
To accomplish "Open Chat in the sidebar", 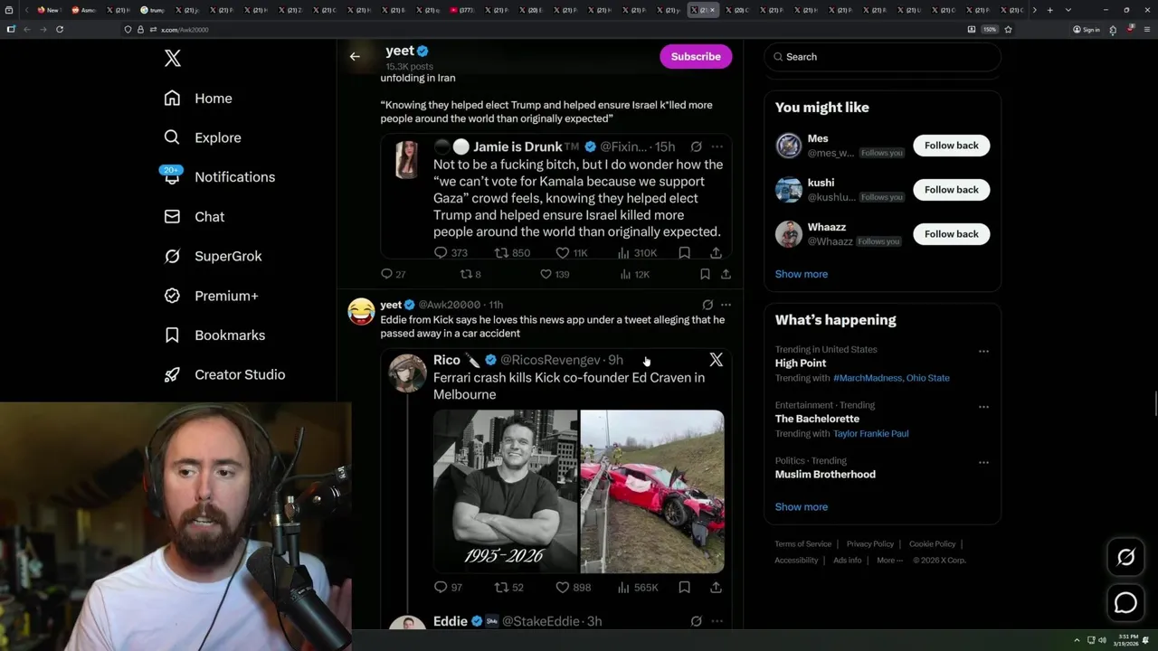I will point(195,217).
